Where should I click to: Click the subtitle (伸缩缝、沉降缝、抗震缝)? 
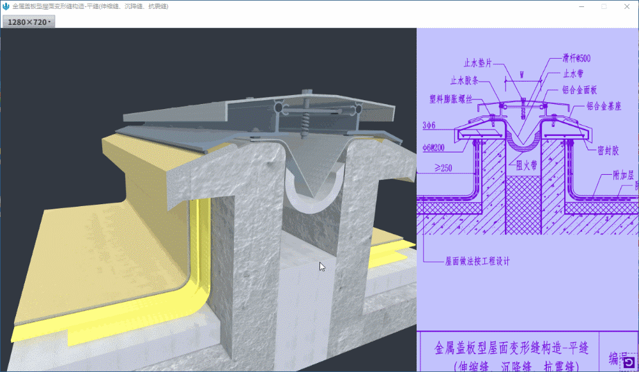coord(516,366)
